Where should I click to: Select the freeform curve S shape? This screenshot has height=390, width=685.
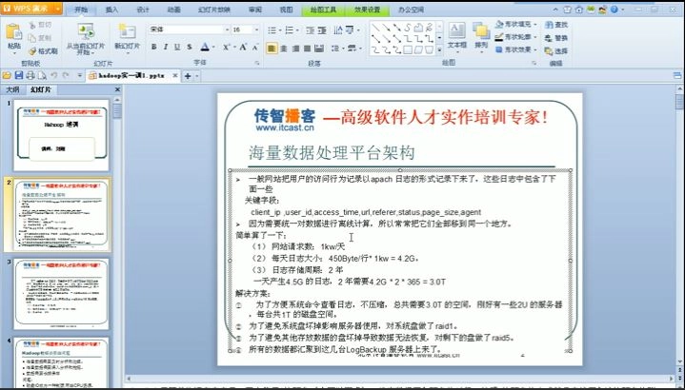click(x=408, y=27)
